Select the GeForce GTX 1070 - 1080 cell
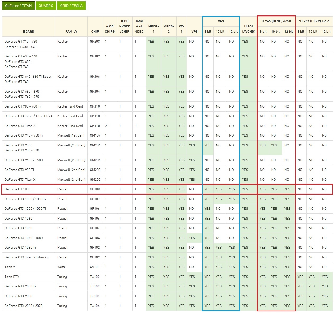Screen dimensions: 335x313 pyautogui.click(x=29, y=238)
